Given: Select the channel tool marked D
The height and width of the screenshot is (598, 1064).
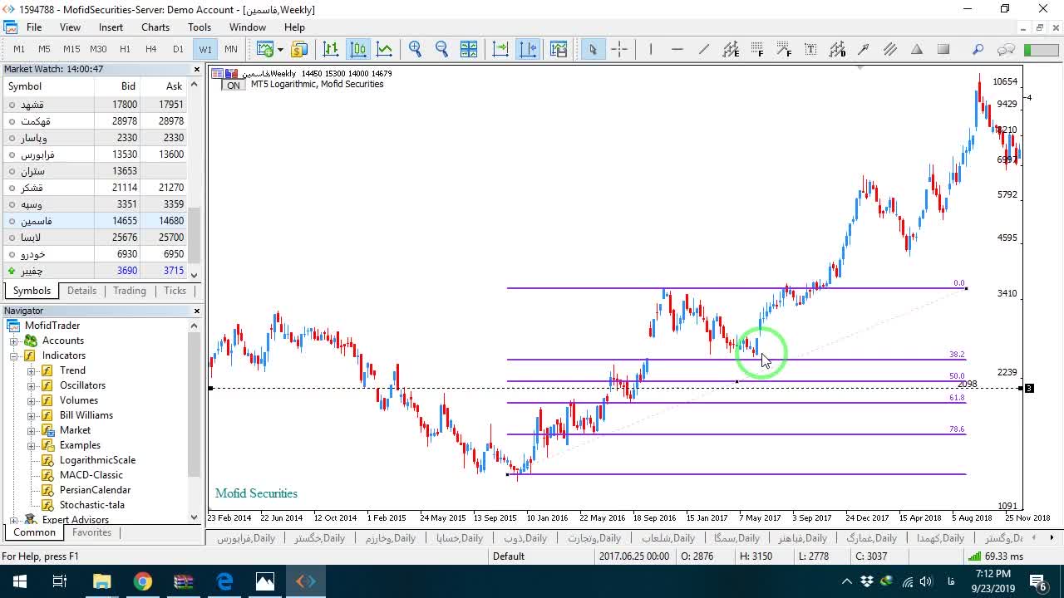Looking at the screenshot, I should 837,49.
